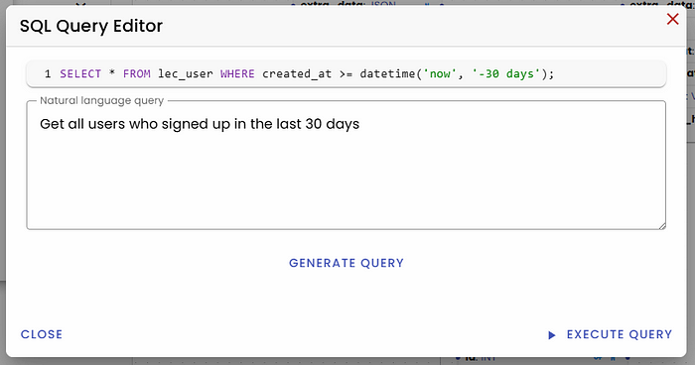Viewport: 695px width, 365px height.
Task: Click the 'SQL Query Editor' dialog title
Action: (91, 26)
